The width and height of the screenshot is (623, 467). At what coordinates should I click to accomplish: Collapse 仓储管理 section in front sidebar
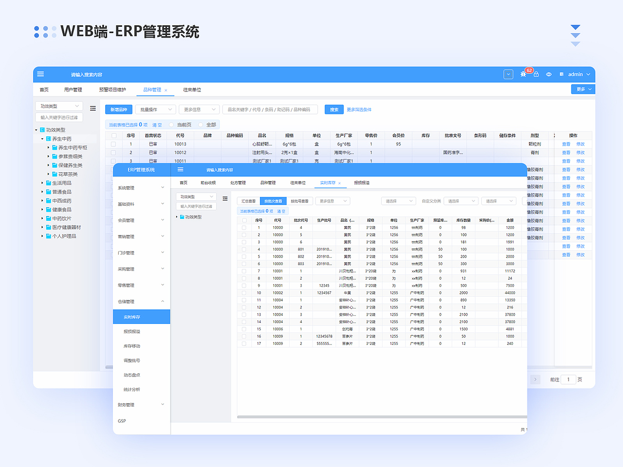click(x=142, y=302)
